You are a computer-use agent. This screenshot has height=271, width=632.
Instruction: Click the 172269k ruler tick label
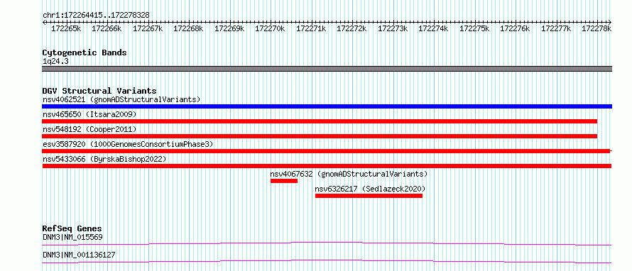coord(229,29)
